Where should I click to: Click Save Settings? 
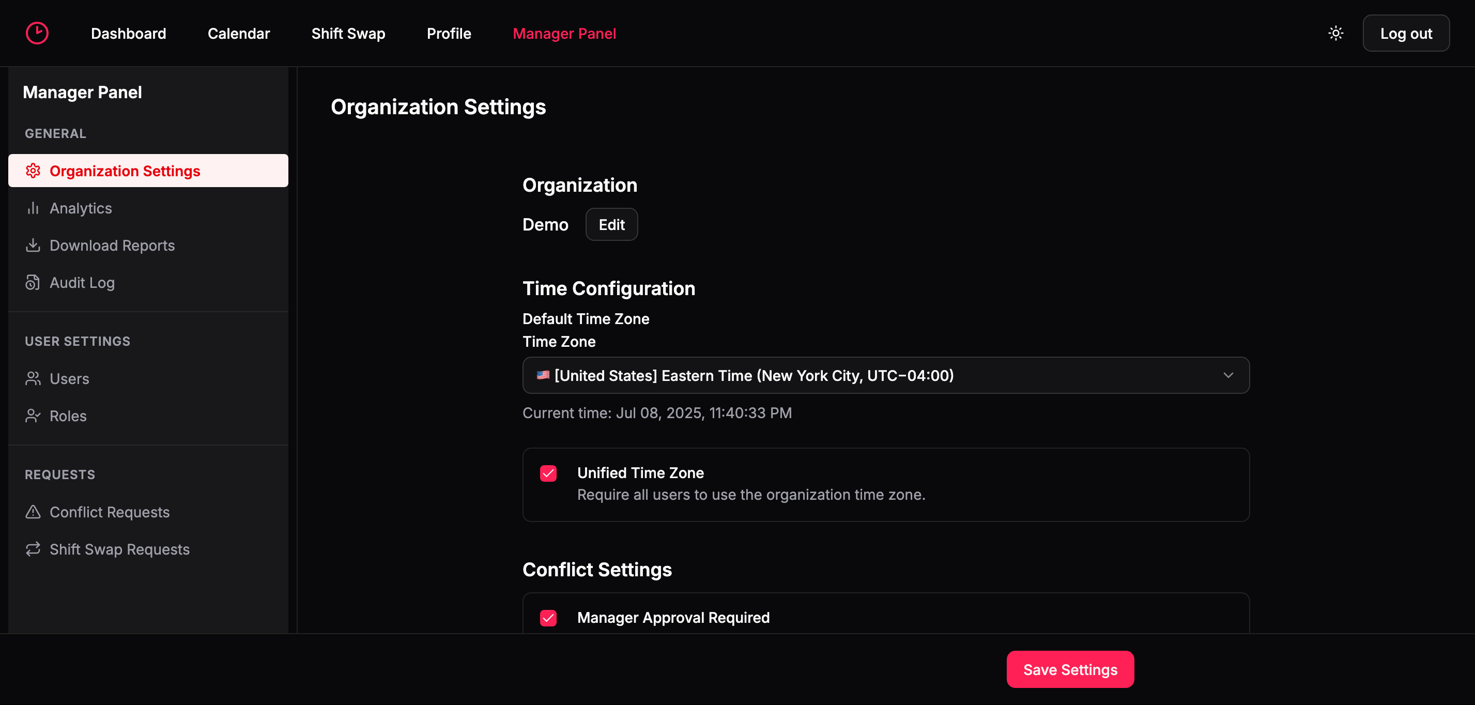pyautogui.click(x=1070, y=669)
